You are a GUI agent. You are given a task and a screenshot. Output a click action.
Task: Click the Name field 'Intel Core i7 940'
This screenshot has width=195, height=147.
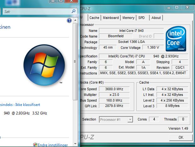tap(131, 31)
